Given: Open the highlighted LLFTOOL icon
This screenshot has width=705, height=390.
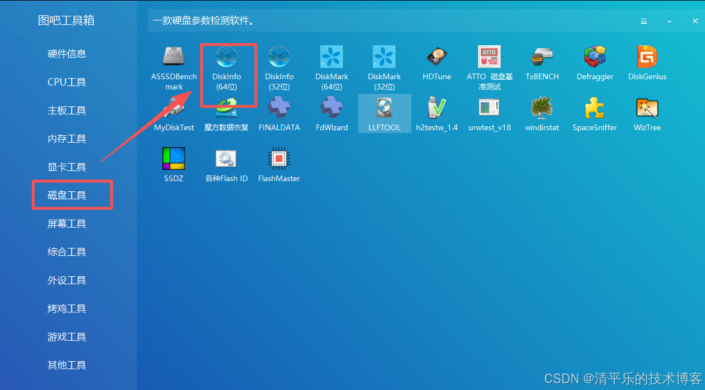Looking at the screenshot, I should pyautogui.click(x=384, y=114).
